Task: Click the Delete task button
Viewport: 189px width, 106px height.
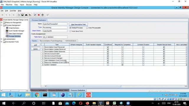Action: (35, 49)
